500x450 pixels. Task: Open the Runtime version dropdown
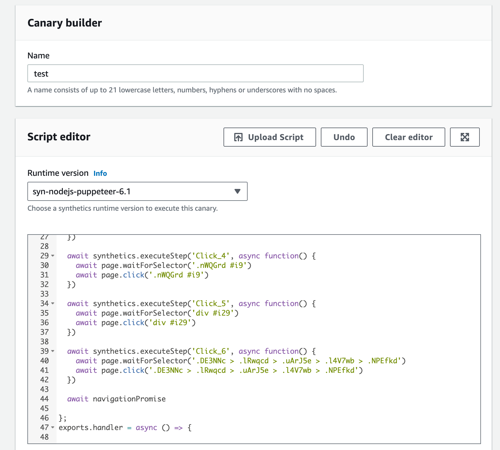pos(137,191)
